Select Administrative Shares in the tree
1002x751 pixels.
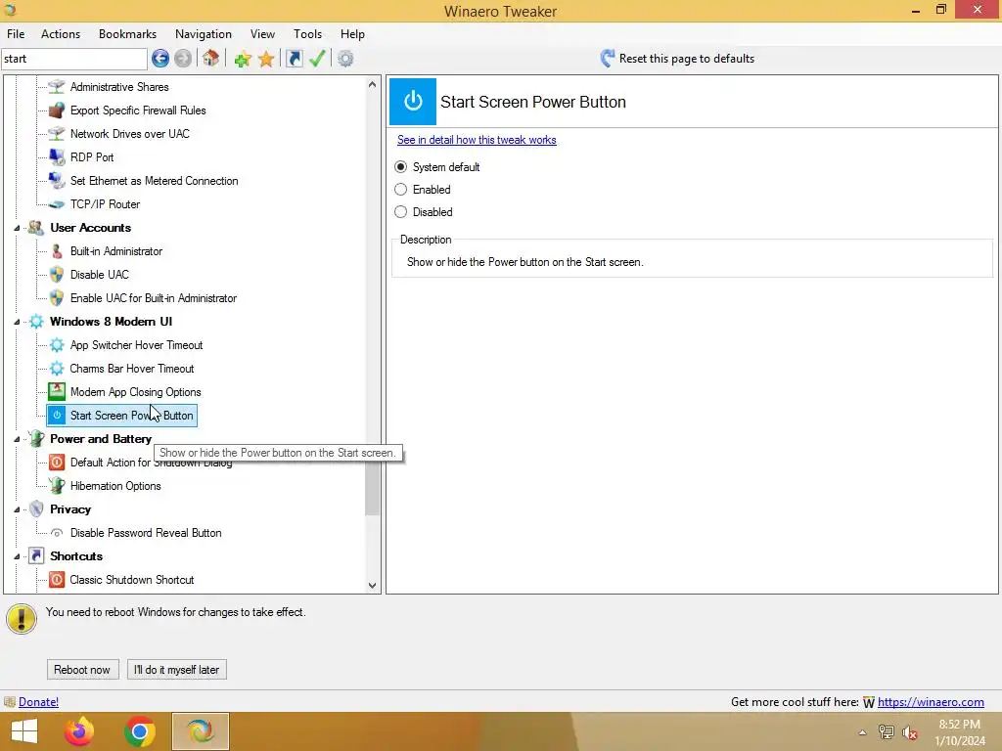coord(119,87)
